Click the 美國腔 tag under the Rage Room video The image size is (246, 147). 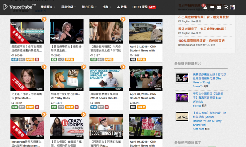[30, 59]
